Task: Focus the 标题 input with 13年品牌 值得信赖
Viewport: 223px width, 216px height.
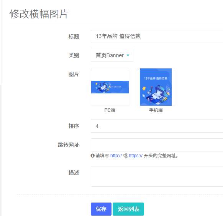Action: click(157, 37)
